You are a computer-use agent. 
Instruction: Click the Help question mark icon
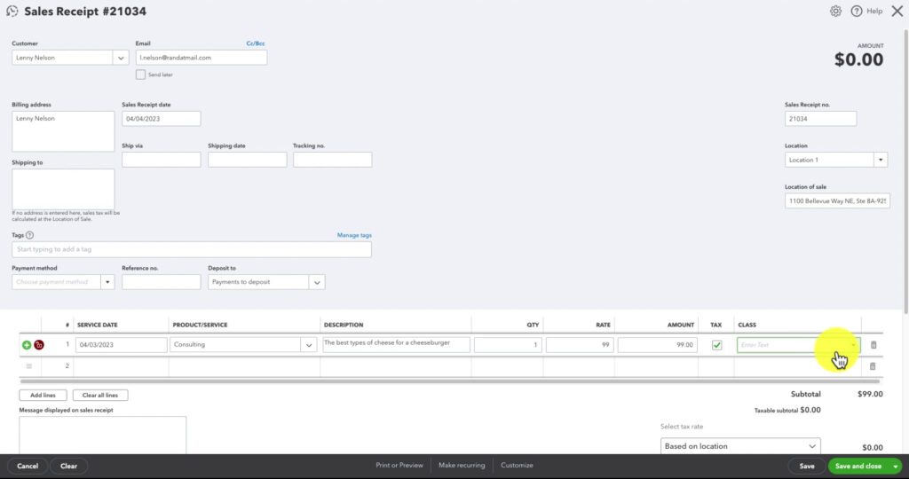(x=857, y=11)
